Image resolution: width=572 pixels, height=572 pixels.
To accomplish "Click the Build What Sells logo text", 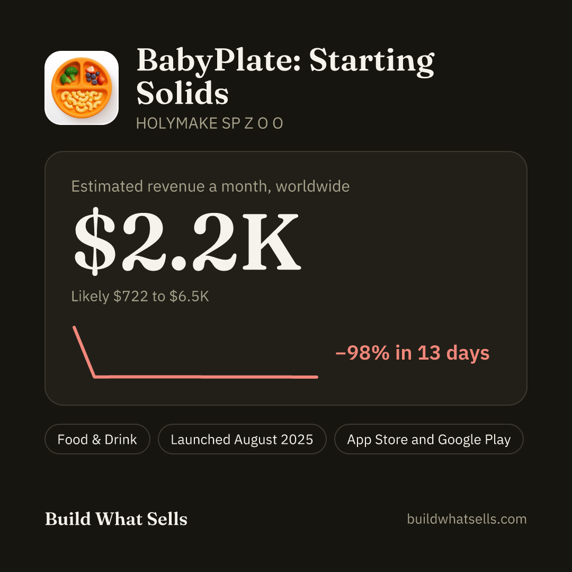I will [x=116, y=519].
